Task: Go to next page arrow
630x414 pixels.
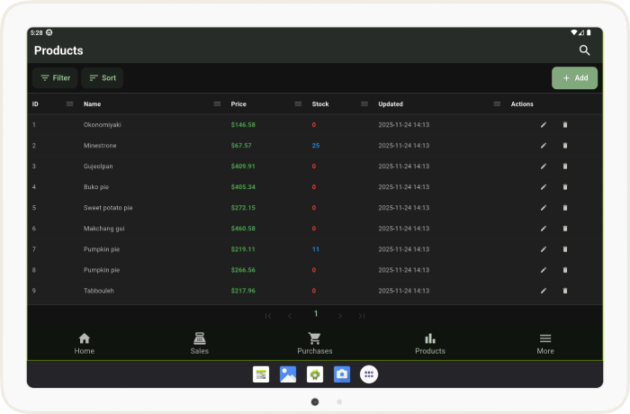Action: [x=340, y=316]
